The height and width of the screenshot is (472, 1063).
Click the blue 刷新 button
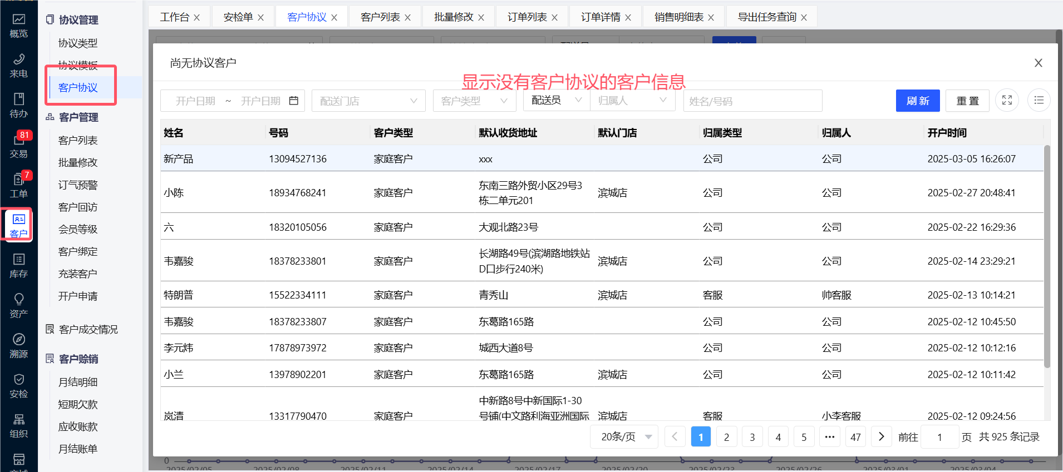917,101
